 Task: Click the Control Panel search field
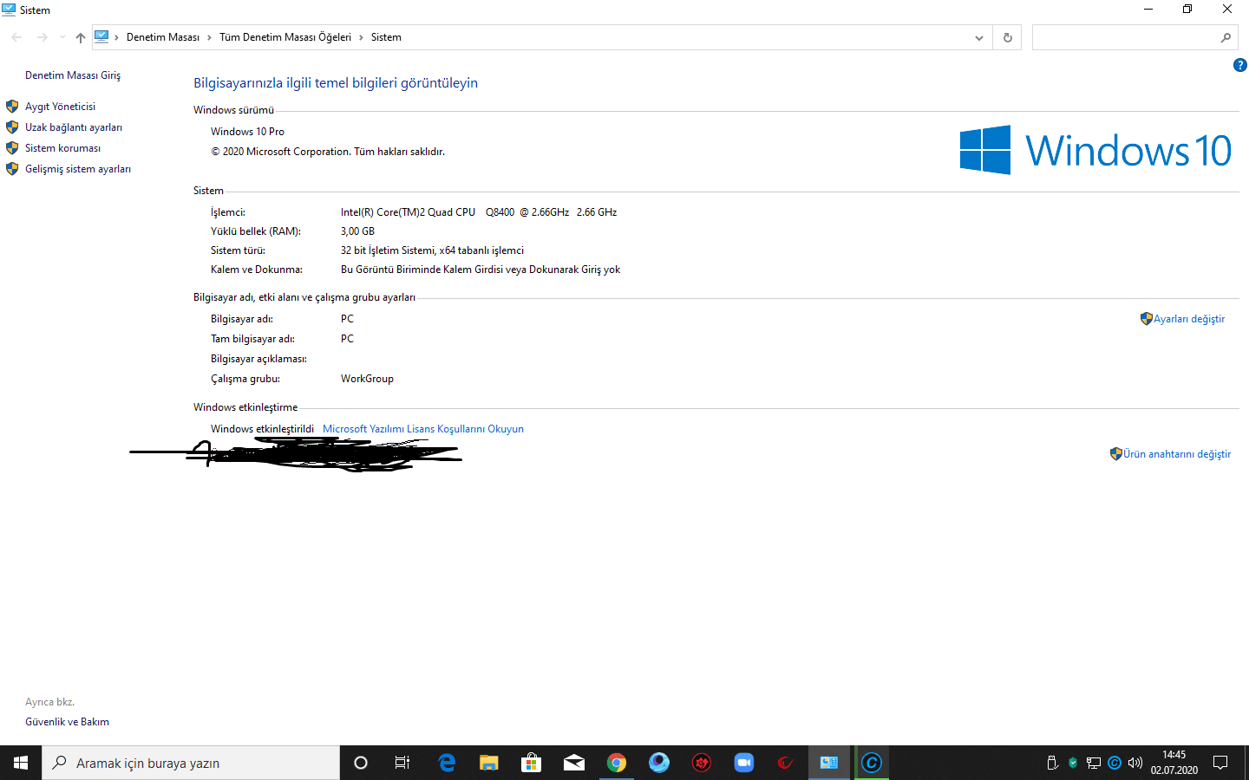(1126, 37)
